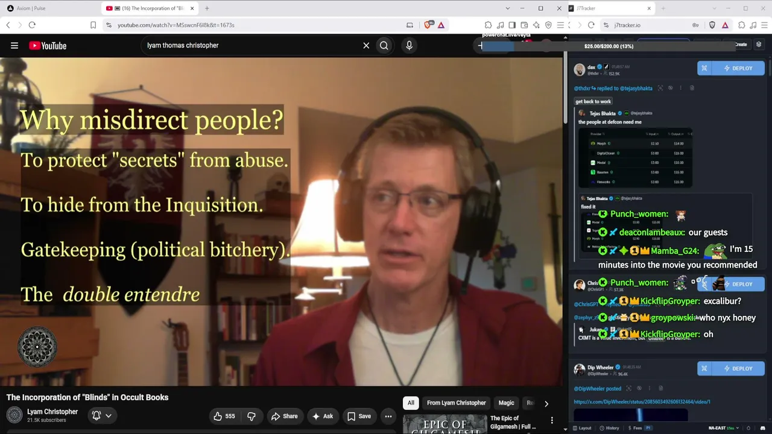Screen dimensions: 772x434
Task: Open the Leo AI sparkle icon
Action: point(536,25)
